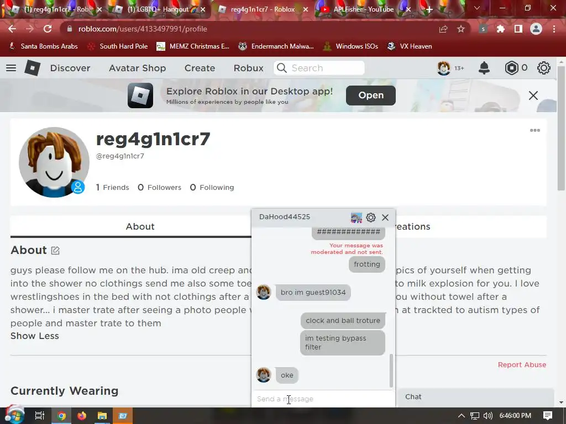Click the Open desktop app button

371,95
